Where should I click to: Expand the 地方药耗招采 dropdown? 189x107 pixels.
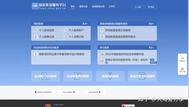(x=94, y=92)
